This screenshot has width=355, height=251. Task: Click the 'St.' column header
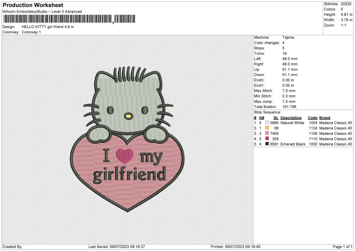pos(276,118)
